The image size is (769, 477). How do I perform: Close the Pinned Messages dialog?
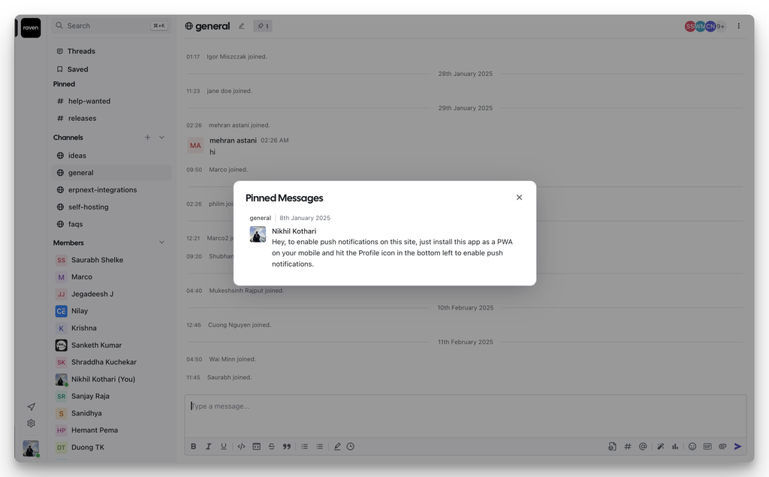[x=519, y=198]
